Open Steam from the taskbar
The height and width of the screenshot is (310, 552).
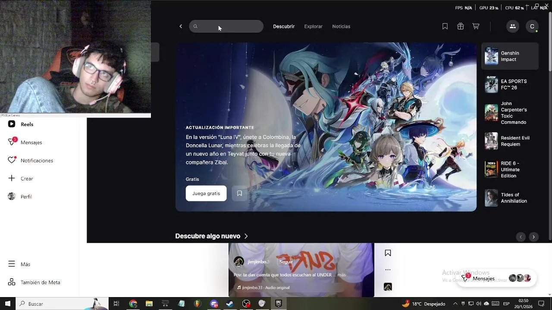230,304
